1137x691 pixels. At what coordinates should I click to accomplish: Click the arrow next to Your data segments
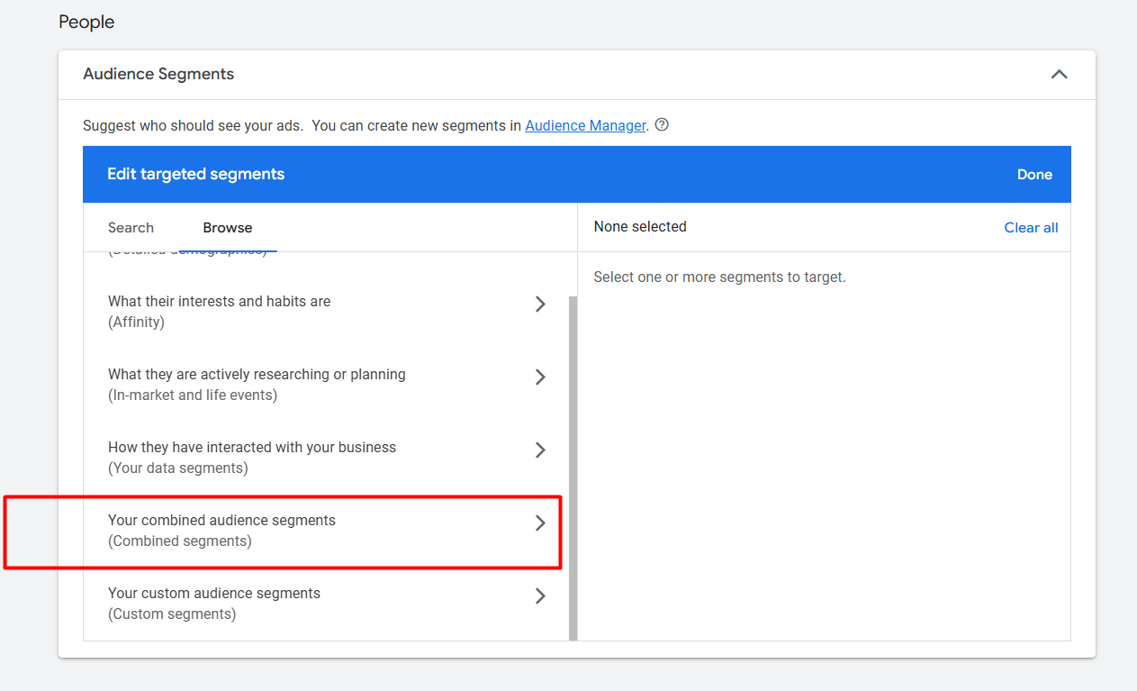pyautogui.click(x=540, y=450)
